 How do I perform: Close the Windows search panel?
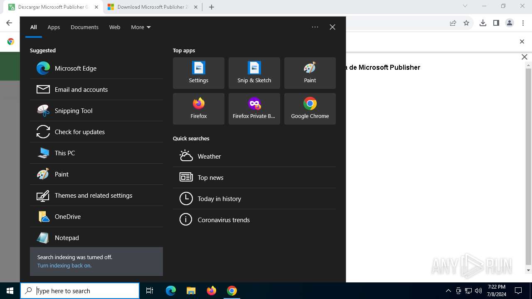tap(332, 27)
